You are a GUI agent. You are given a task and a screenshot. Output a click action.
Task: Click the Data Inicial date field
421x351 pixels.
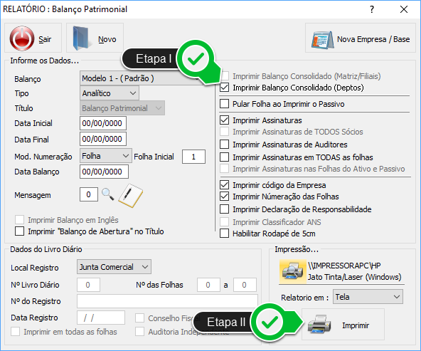103,123
